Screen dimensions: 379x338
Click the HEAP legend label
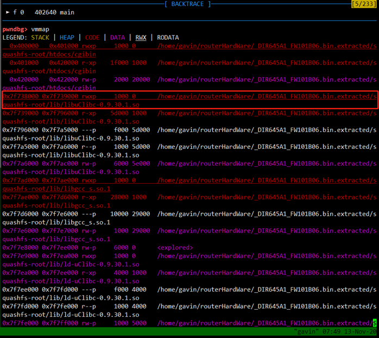tap(67, 37)
